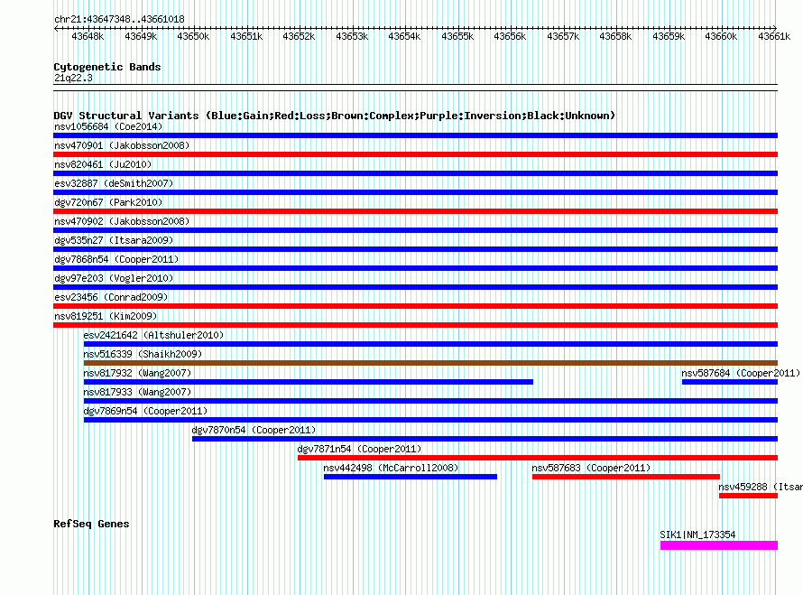The height and width of the screenshot is (595, 803).
Task: Click the nsv1056684 (Coe2014) variant label
Action: (108, 126)
